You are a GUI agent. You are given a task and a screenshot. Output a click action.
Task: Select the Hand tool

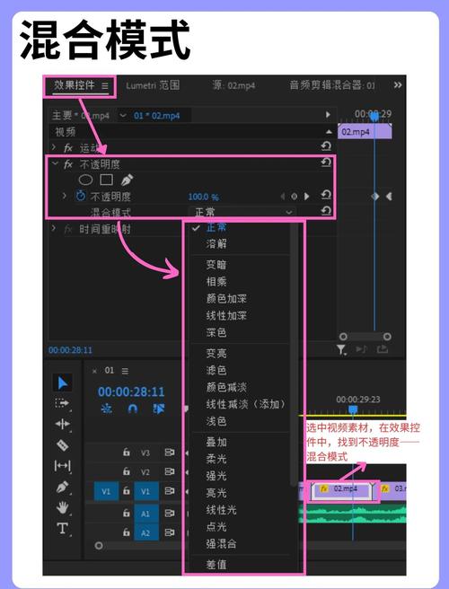(x=62, y=508)
